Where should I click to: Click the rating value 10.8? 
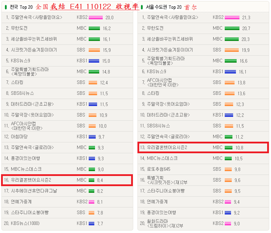point(239,148)
